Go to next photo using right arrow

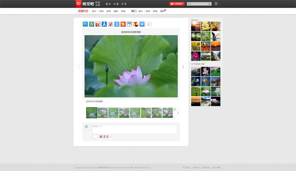183,67
